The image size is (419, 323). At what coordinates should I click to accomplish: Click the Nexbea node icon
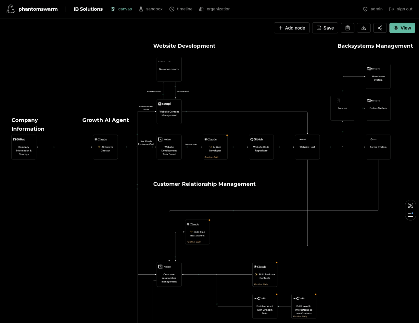click(x=338, y=101)
